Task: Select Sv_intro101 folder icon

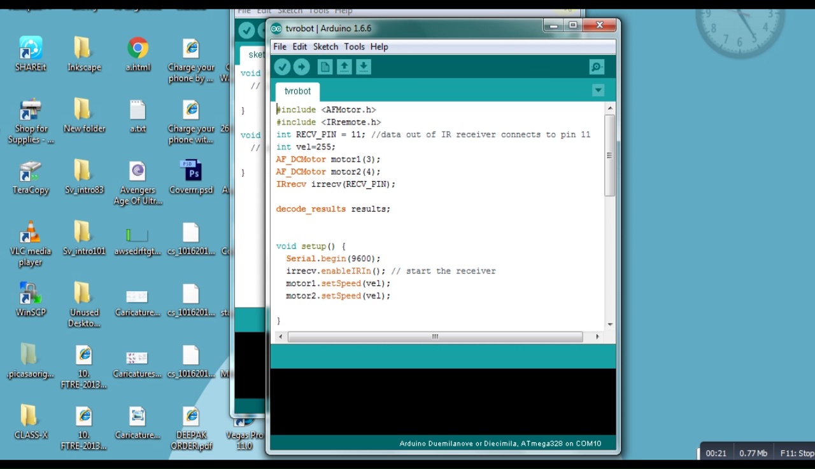Action: point(84,238)
